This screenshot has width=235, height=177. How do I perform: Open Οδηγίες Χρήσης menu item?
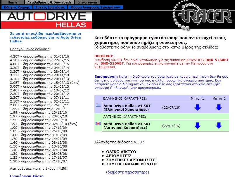pos(17,7)
